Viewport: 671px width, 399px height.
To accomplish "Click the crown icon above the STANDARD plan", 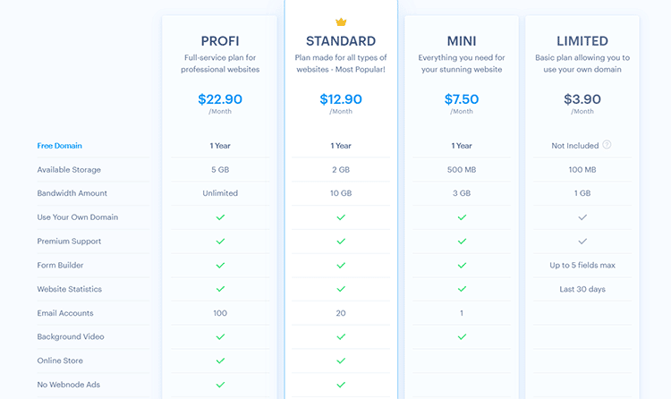I will (x=341, y=21).
